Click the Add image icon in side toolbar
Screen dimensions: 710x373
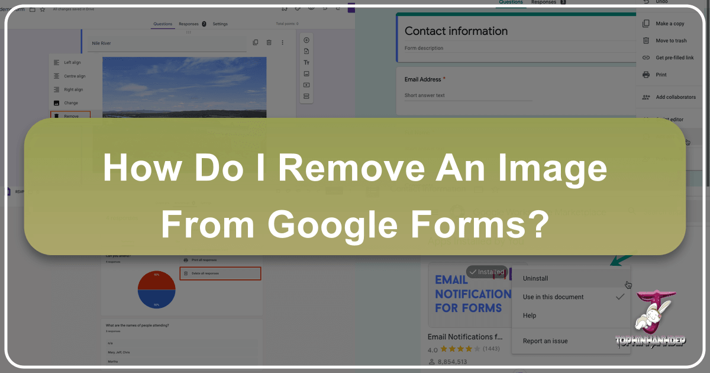coord(306,74)
